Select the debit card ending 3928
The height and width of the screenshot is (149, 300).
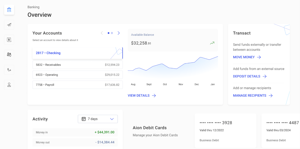click(225, 131)
